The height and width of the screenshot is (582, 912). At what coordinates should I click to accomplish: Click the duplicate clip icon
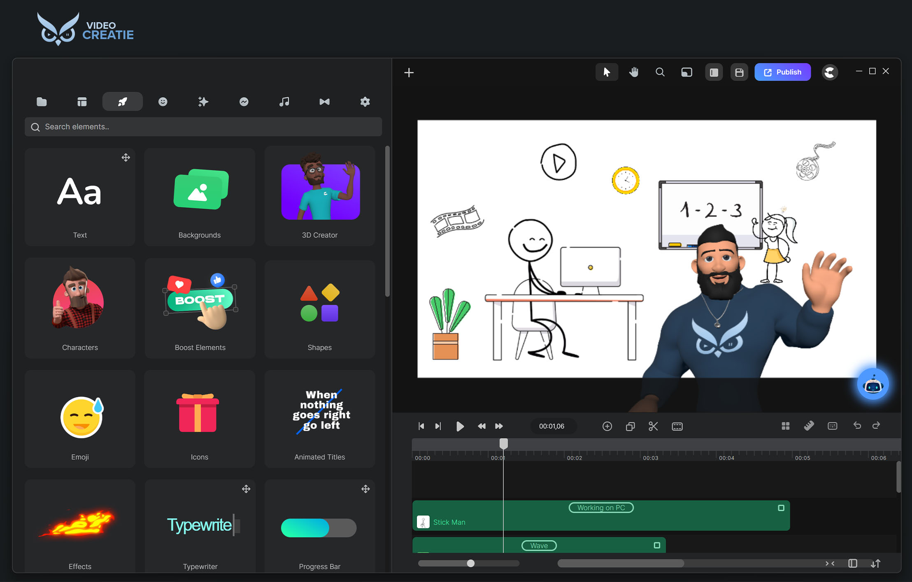click(630, 426)
